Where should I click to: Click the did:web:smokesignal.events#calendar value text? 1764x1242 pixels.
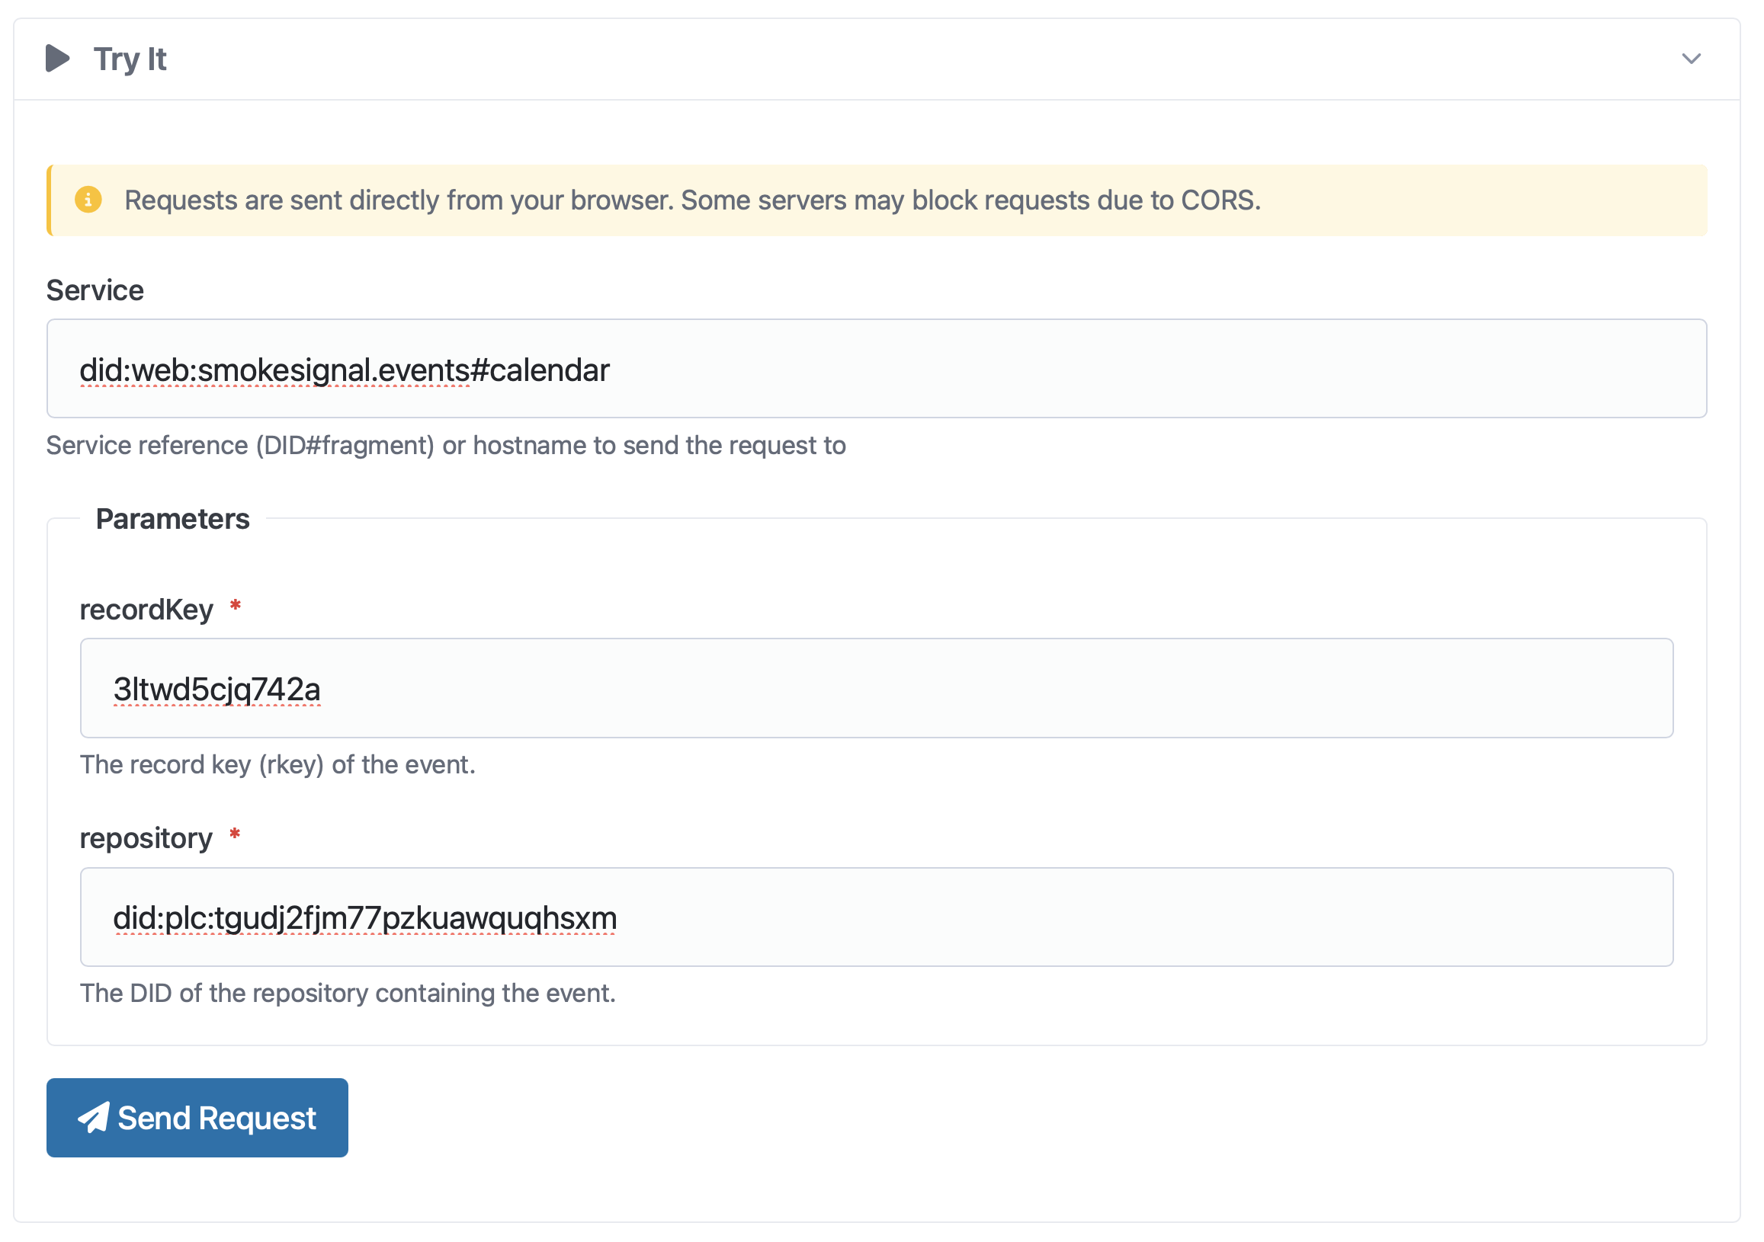[x=345, y=370]
